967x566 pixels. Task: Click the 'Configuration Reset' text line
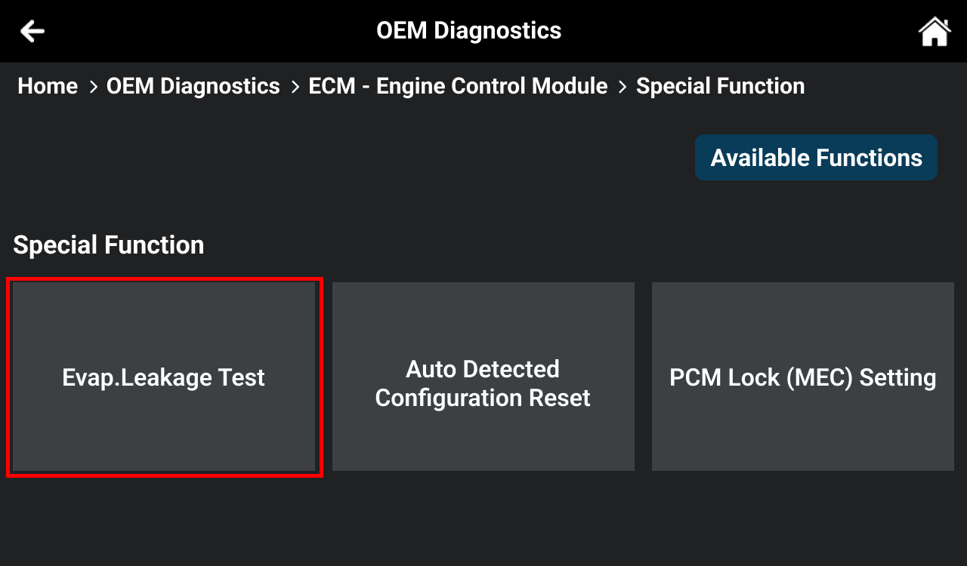(483, 398)
